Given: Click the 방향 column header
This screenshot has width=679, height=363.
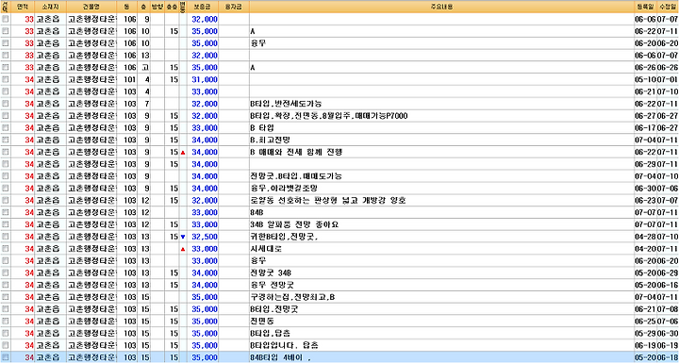Looking at the screenshot, I should pyautogui.click(x=158, y=7).
